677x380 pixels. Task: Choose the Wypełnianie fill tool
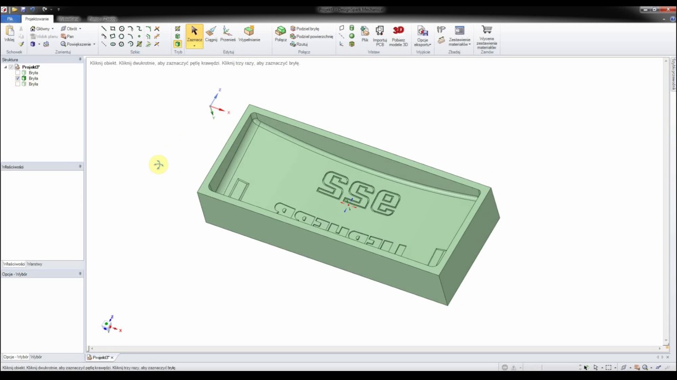[x=249, y=34]
